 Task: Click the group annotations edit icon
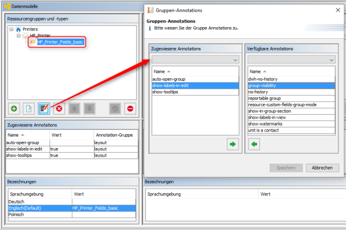click(44, 108)
